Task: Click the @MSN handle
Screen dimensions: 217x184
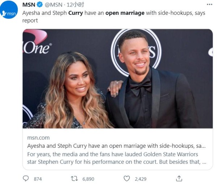Action: (x=54, y=5)
